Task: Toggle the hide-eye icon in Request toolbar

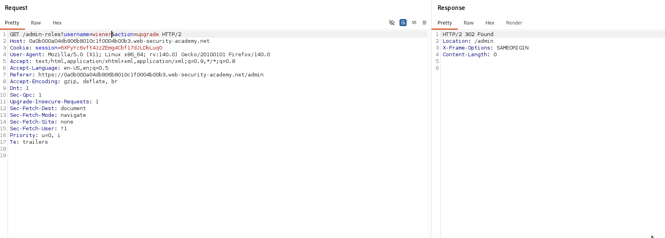Action: click(392, 23)
